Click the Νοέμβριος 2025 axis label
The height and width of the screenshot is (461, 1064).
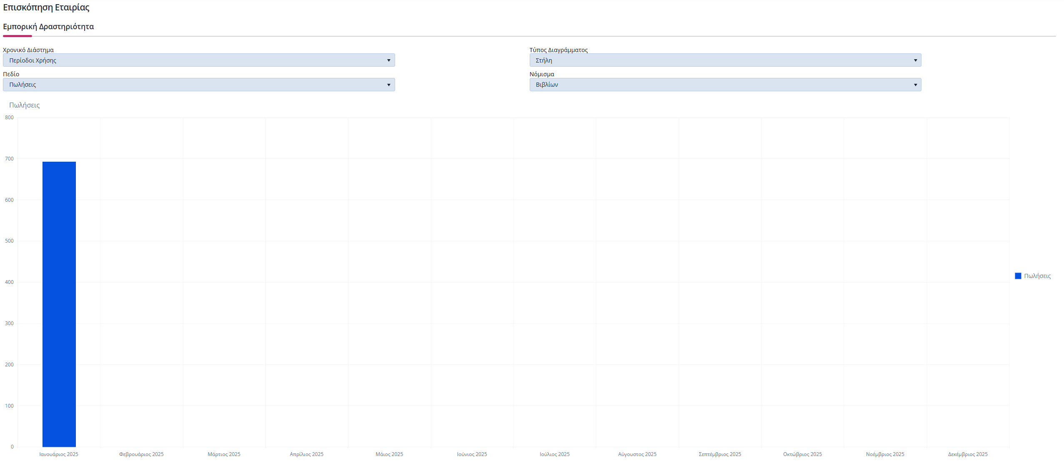(885, 454)
